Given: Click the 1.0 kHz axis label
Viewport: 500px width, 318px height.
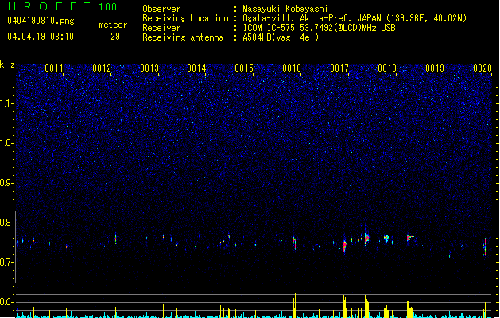Looking at the screenshot, I should [7, 143].
